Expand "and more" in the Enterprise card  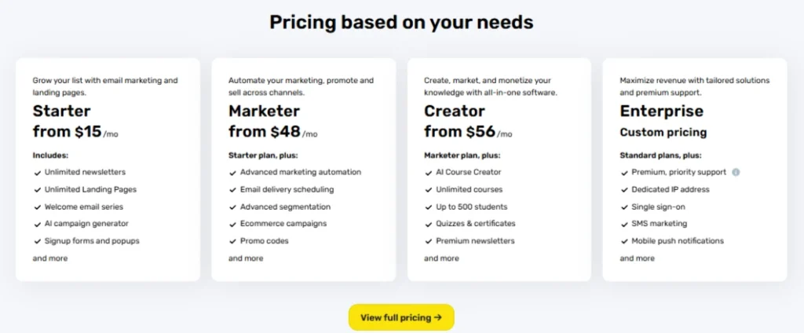point(638,258)
